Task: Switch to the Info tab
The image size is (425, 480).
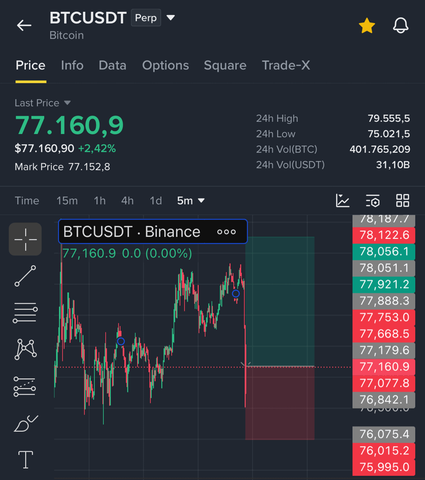Action: click(x=72, y=65)
